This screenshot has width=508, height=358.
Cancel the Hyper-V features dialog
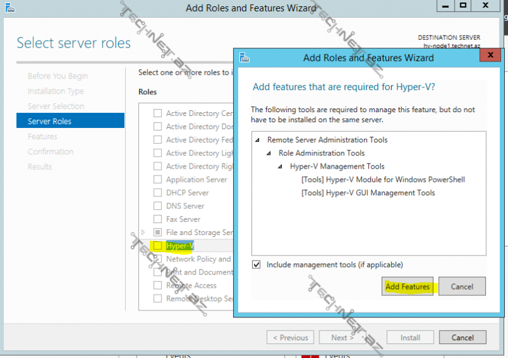pyautogui.click(x=462, y=286)
